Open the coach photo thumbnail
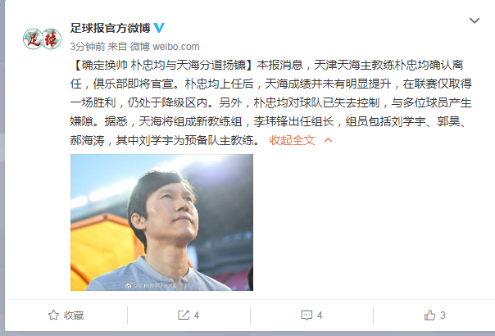Screen dimensions: 495x336 161,222
